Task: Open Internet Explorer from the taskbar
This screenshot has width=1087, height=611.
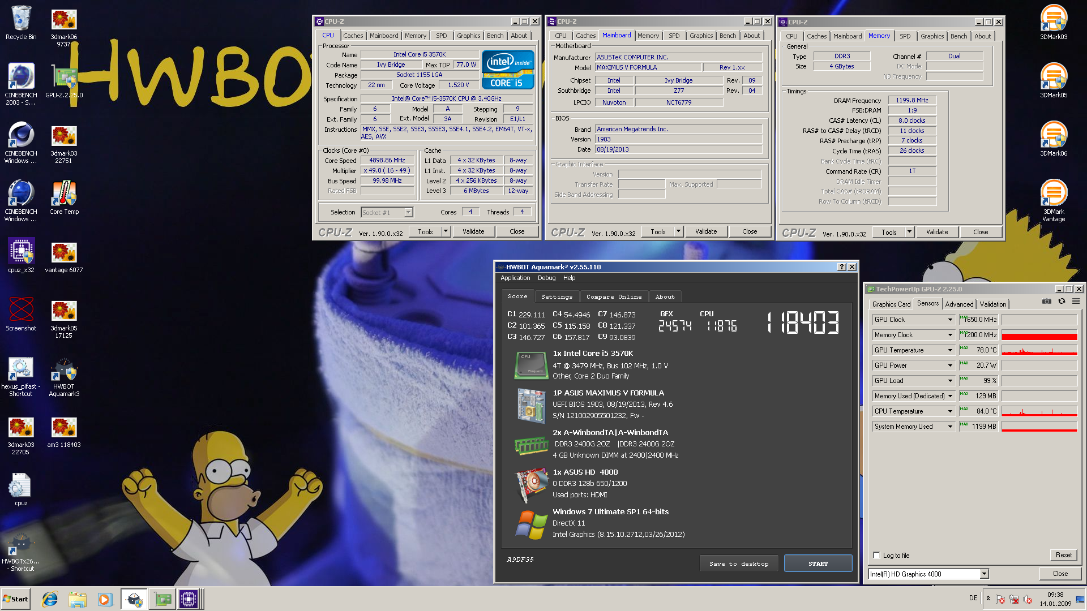Action: [50, 599]
